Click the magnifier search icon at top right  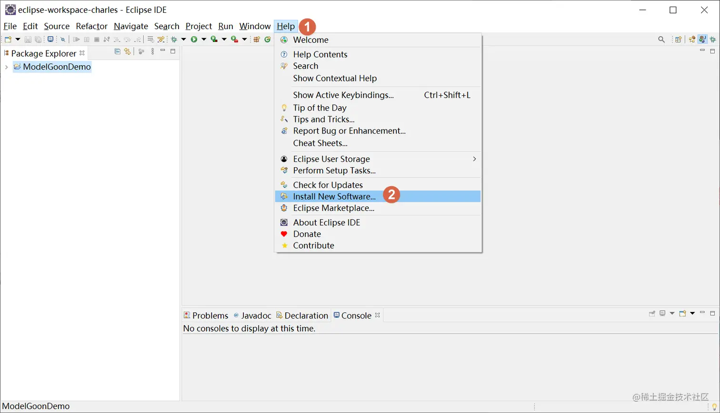(x=661, y=40)
